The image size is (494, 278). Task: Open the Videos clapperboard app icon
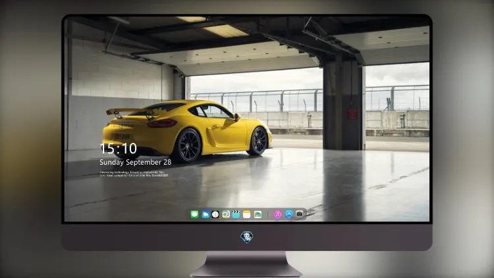(x=236, y=215)
